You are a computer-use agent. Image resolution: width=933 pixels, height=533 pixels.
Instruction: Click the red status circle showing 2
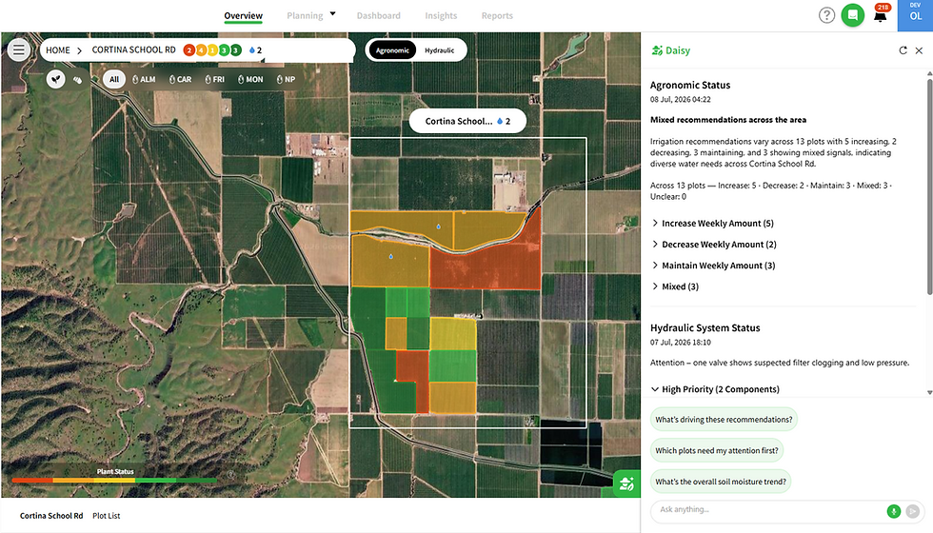pyautogui.click(x=189, y=49)
